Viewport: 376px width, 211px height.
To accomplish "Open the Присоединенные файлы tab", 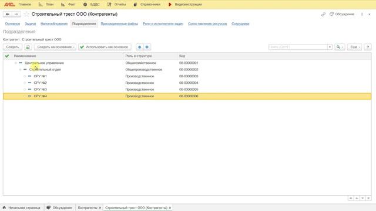I will click(119, 23).
